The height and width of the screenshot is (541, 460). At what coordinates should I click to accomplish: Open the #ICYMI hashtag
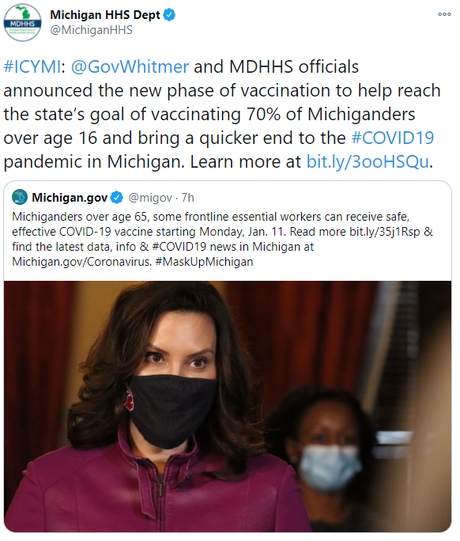pos(32,66)
